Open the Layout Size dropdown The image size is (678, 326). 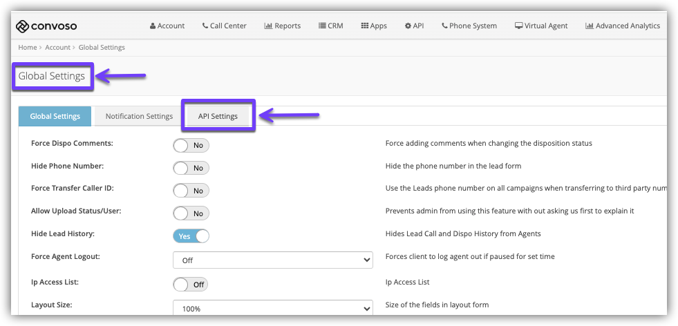(x=273, y=308)
